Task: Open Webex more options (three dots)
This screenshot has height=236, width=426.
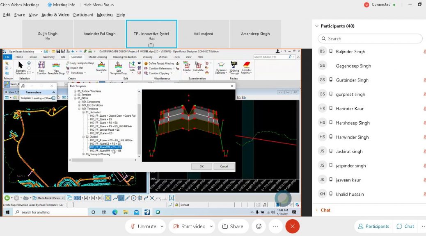Action: click(x=275, y=226)
